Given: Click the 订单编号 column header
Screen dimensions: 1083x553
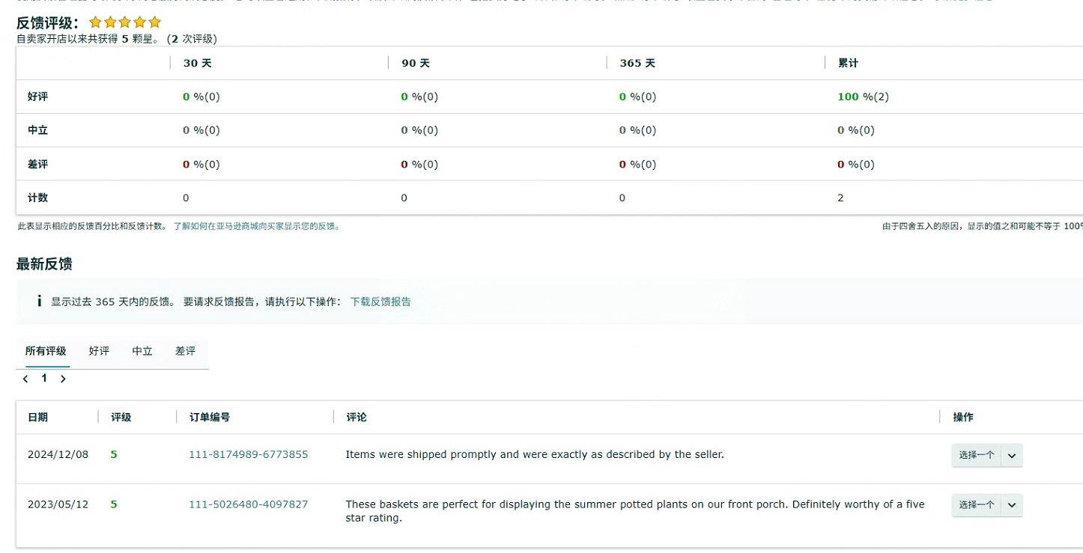Looking at the screenshot, I should click(x=209, y=418).
